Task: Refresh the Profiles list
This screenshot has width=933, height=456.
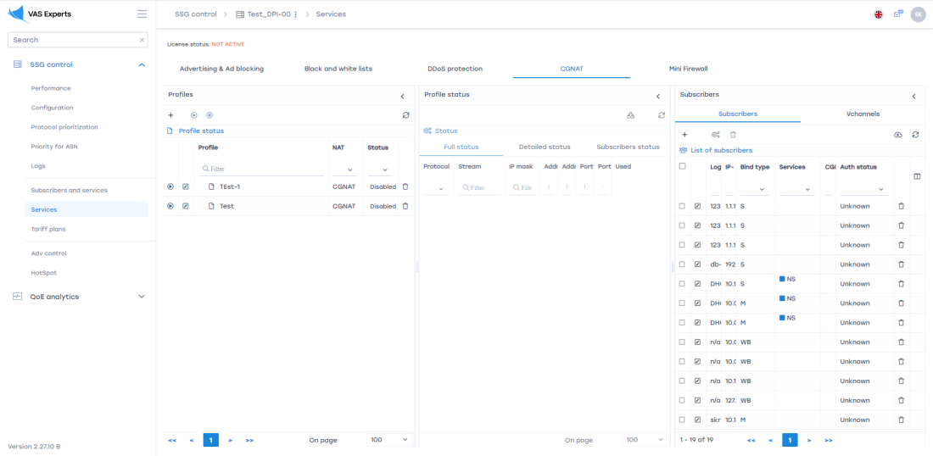Action: pyautogui.click(x=405, y=114)
